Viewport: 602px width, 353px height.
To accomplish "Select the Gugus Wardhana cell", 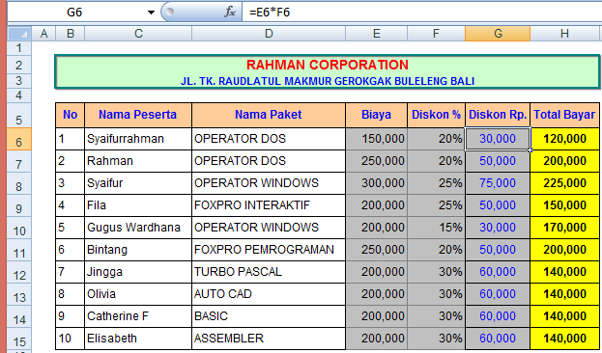I will point(138,228).
